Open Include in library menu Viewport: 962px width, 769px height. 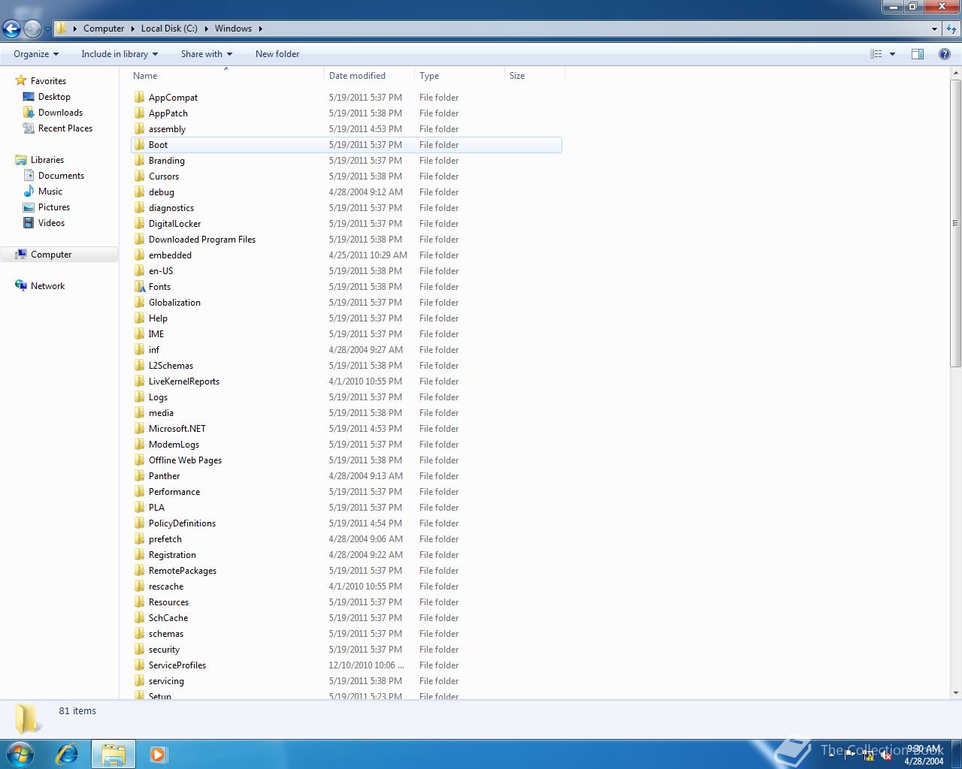tap(119, 54)
